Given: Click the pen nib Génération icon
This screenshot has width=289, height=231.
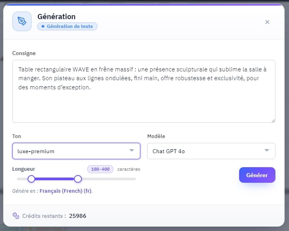Looking at the screenshot, I should point(22,21).
